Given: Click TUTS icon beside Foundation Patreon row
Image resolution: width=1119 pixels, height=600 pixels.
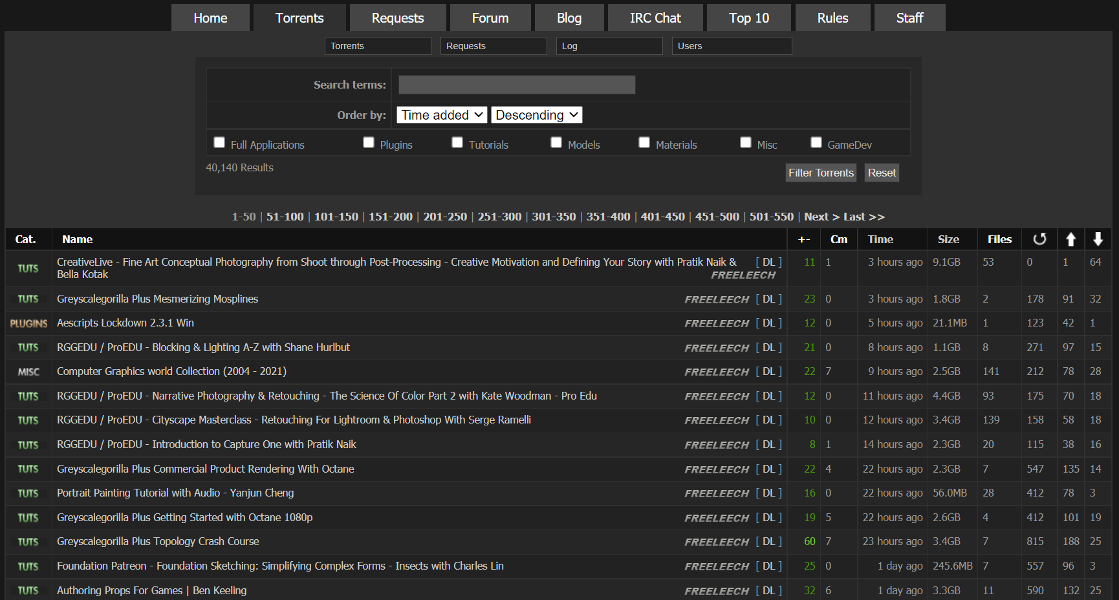Looking at the screenshot, I should coord(28,566).
